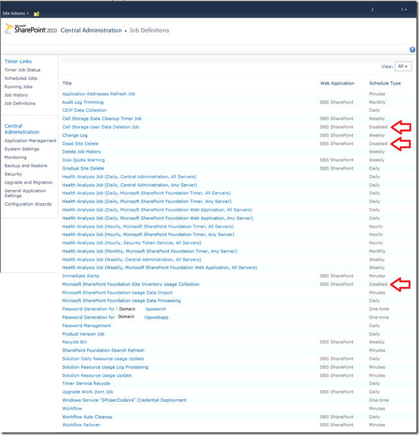The image size is (419, 435).
Task: Click the SharePoint 2010 logo
Action: pos(31,29)
